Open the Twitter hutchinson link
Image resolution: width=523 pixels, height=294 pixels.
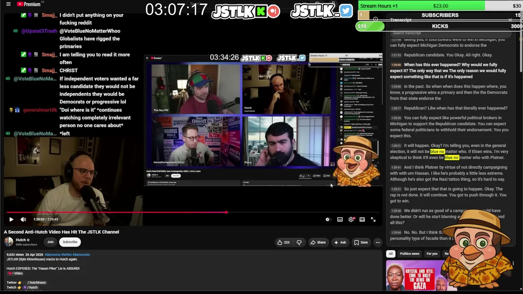pos(36,283)
